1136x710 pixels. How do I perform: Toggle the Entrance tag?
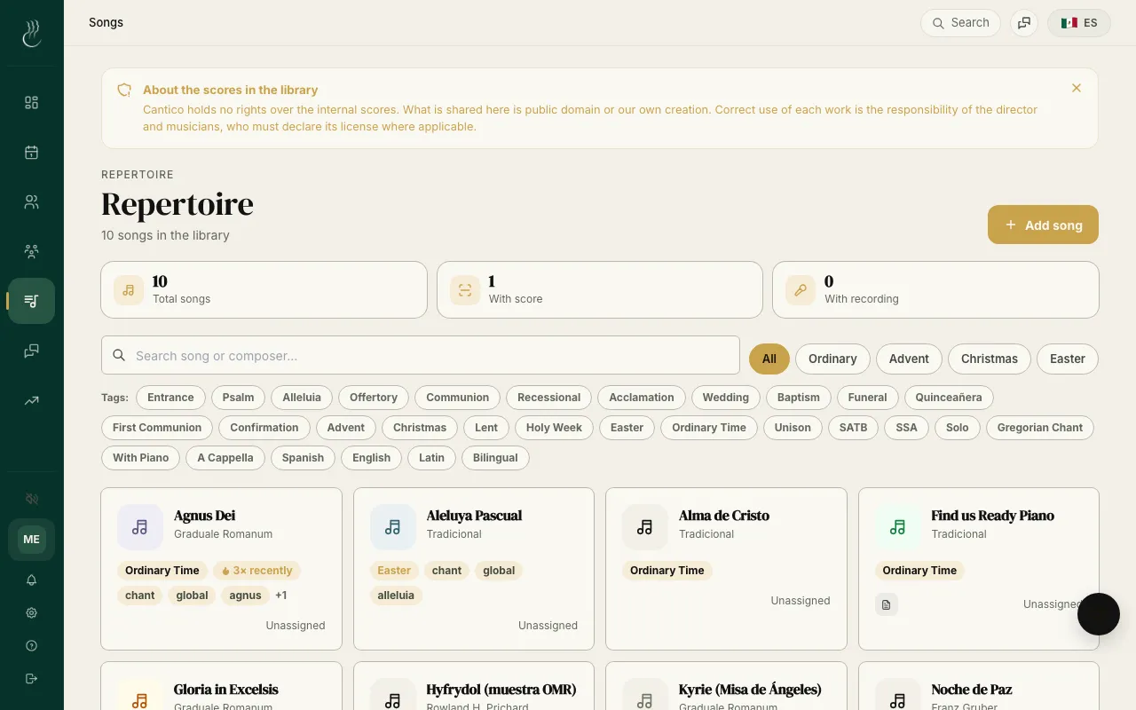point(170,398)
